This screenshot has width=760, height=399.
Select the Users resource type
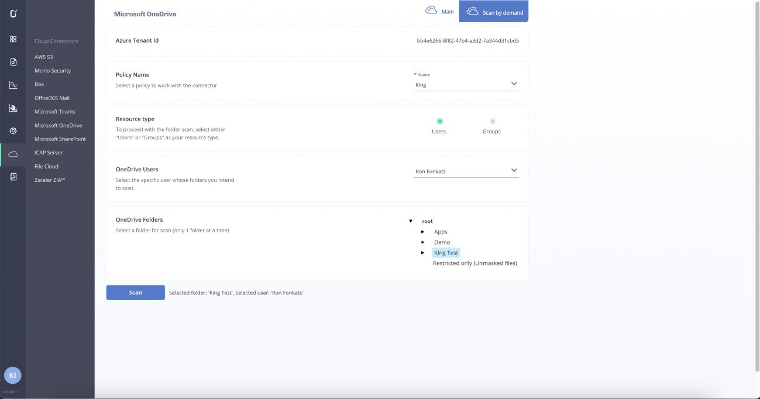click(x=439, y=121)
